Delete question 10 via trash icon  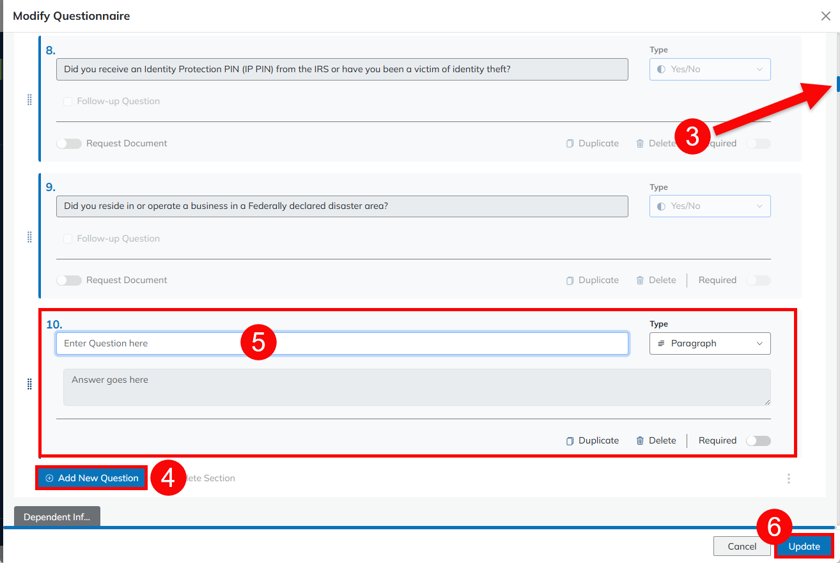tap(640, 440)
